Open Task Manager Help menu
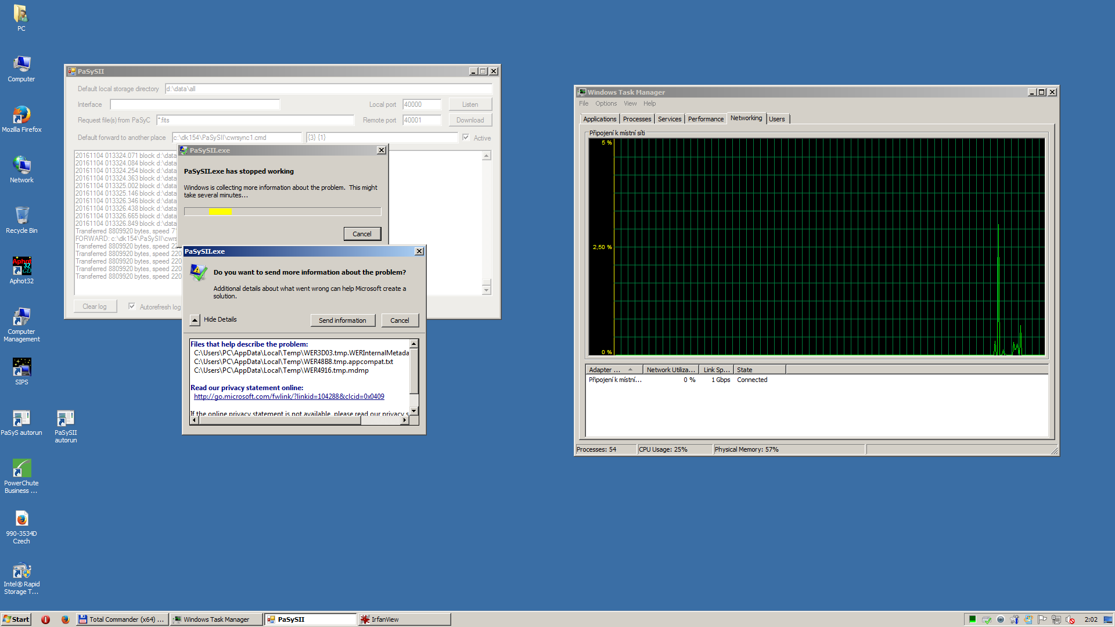Image resolution: width=1115 pixels, height=627 pixels. (x=649, y=104)
